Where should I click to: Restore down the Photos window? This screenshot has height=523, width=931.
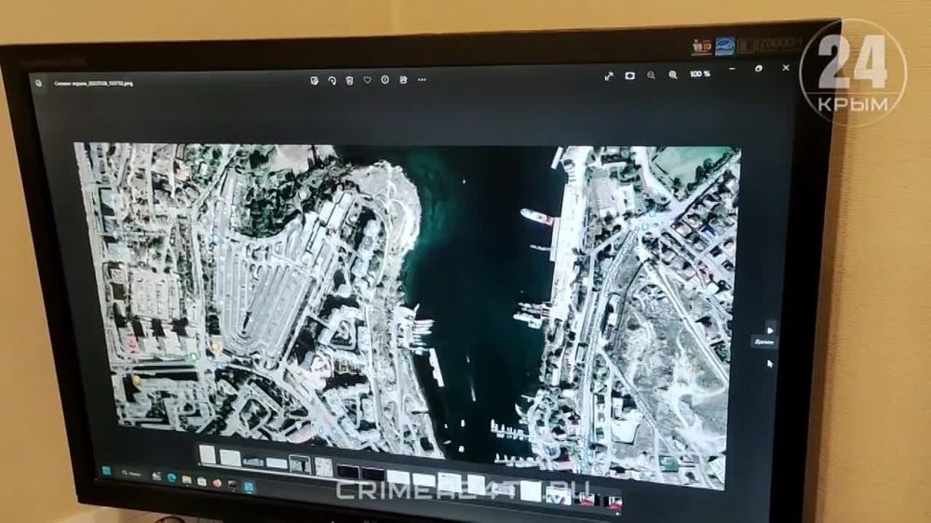click(x=759, y=69)
